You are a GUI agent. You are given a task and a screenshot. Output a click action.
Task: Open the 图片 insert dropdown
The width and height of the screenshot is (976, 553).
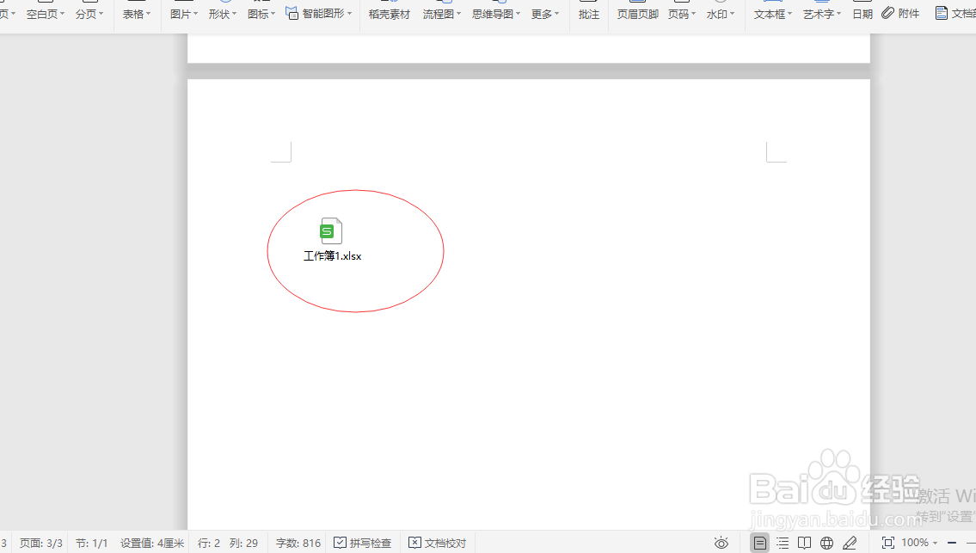point(182,14)
